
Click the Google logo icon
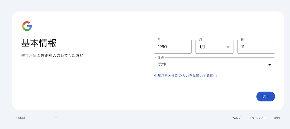(x=27, y=26)
